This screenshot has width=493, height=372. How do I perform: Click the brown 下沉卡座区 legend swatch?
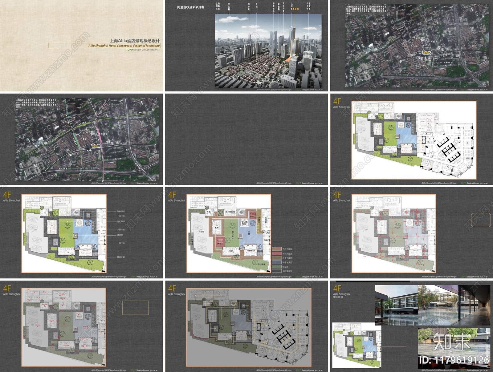(x=277, y=249)
